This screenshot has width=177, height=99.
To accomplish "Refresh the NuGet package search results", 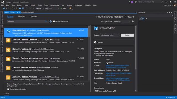I will (x=51, y=21).
